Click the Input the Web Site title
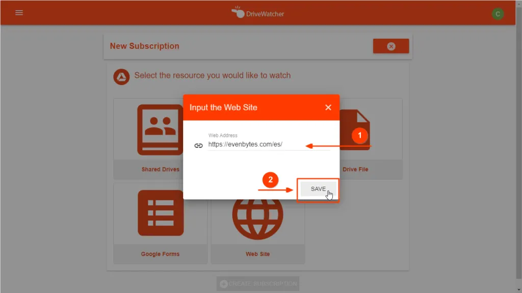The width and height of the screenshot is (522, 293). [x=223, y=107]
